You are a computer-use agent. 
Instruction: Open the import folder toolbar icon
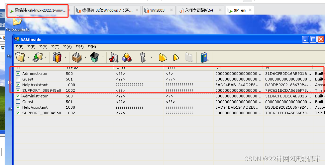(x=20, y=57)
